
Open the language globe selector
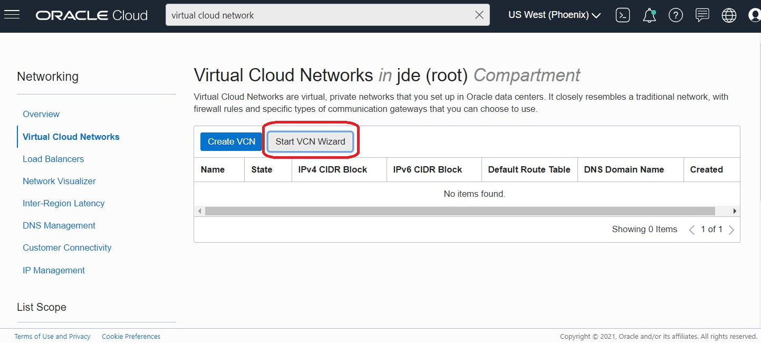(729, 15)
